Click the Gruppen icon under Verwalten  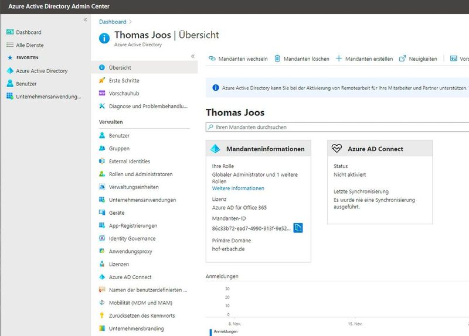pos(102,148)
